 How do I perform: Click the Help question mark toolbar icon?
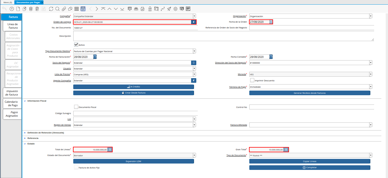[12, 9]
